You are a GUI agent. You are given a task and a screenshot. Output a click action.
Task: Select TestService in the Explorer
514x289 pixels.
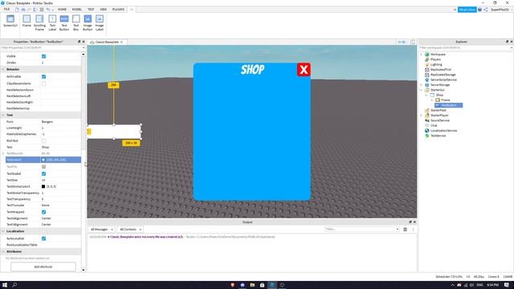point(438,136)
